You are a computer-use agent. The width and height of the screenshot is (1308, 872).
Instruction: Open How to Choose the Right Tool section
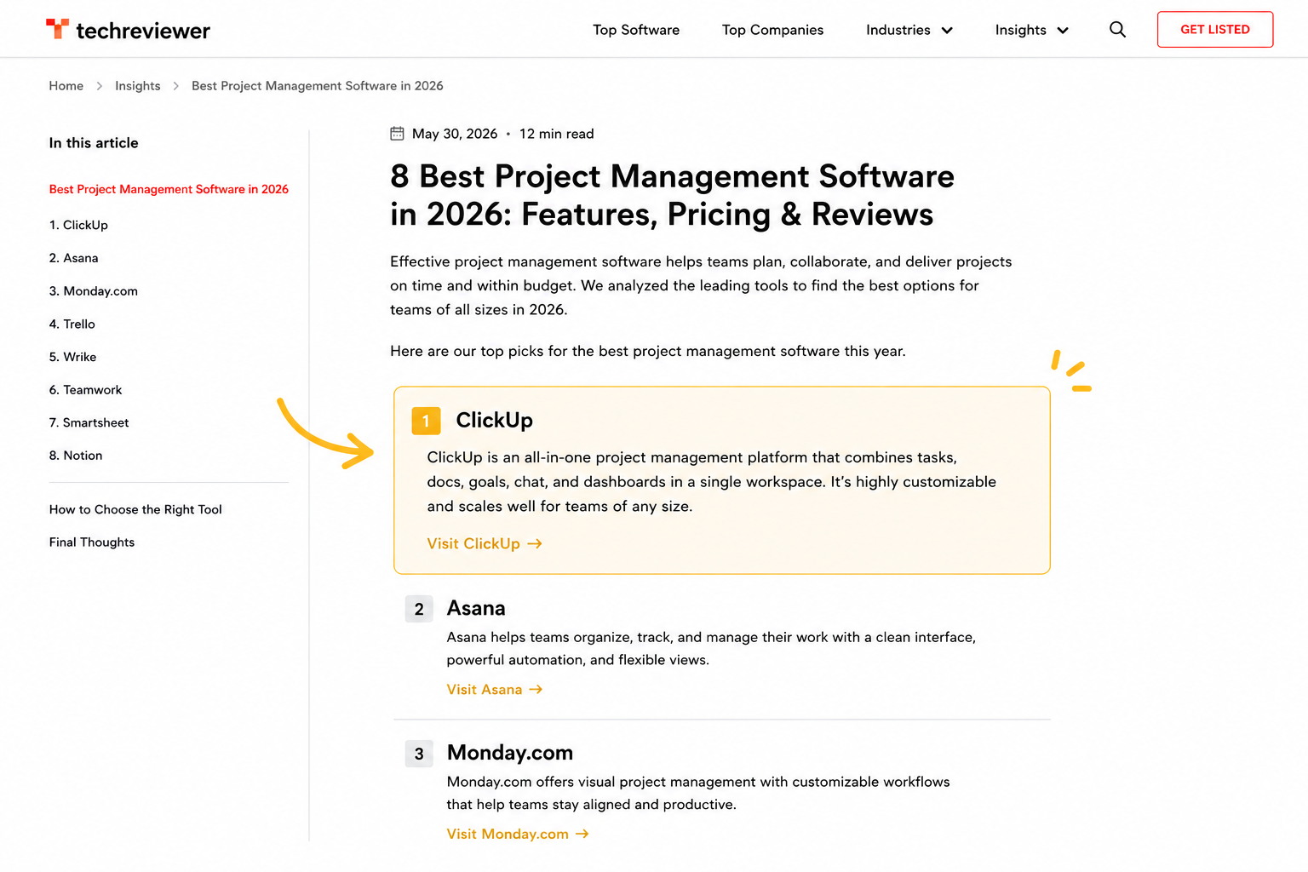tap(135, 509)
